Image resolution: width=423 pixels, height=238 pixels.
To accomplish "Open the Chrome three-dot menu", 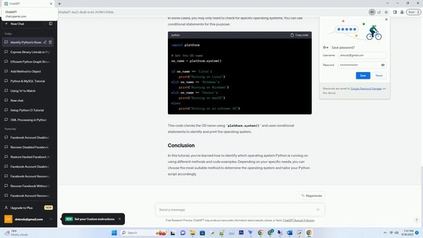I will click(418, 12).
